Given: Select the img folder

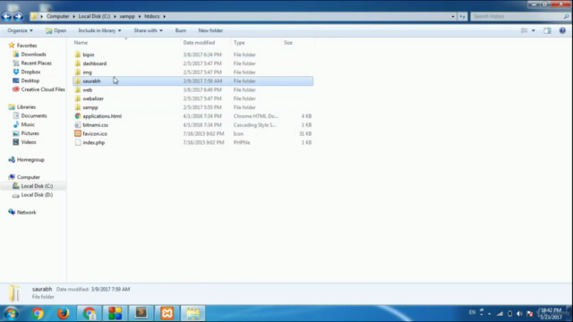Looking at the screenshot, I should point(87,72).
